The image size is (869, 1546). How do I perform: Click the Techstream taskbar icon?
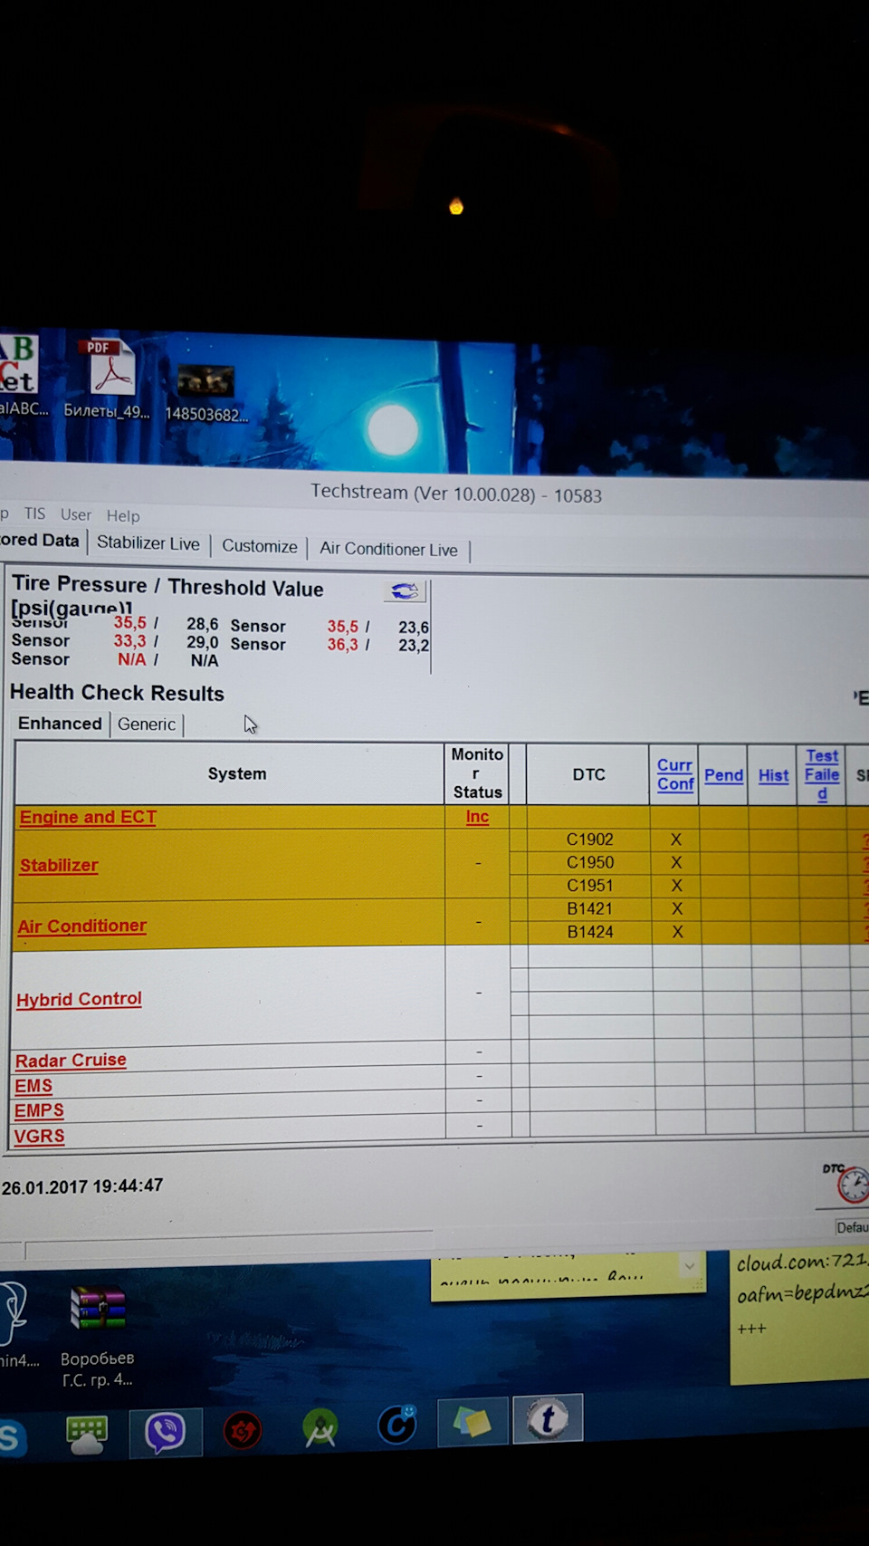(548, 1419)
